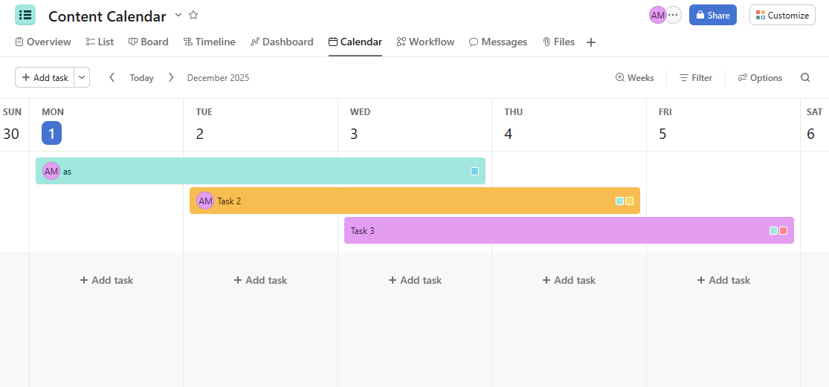Click the AM member avatar in header

pyautogui.click(x=658, y=16)
